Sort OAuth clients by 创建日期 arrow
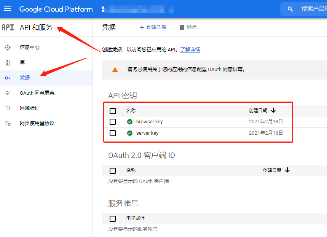Image resolution: width=327 pixels, height=237 pixels. pos(287,170)
